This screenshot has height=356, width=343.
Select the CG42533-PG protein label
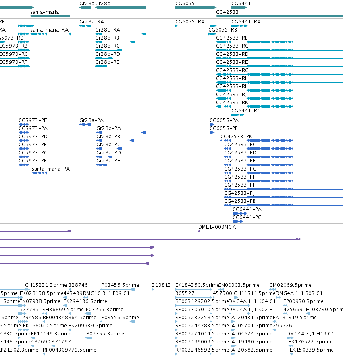pyautogui.click(x=240, y=169)
